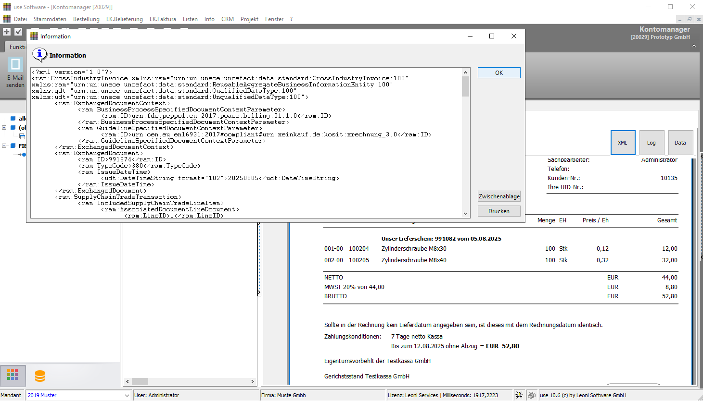703x401 pixels.
Task: Open the Info menu
Action: click(x=209, y=19)
